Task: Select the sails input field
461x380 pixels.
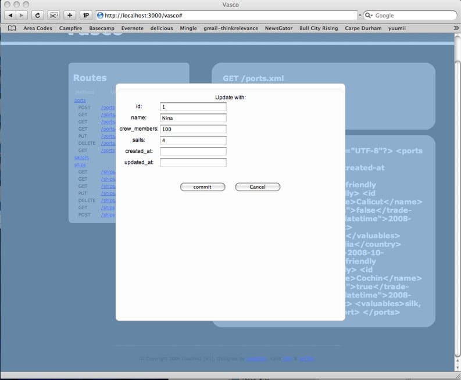Action: tap(193, 140)
